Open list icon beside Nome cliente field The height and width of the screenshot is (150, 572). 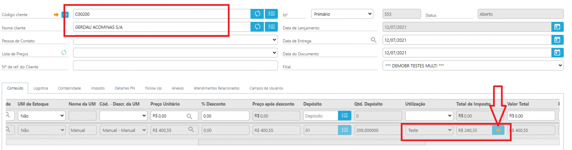click(x=271, y=27)
